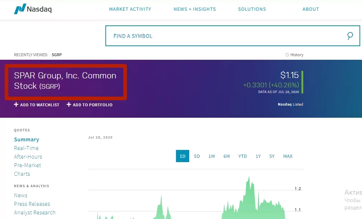The width and height of the screenshot is (362, 219).
Task: Select the 5Y chart range
Action: click(x=272, y=156)
